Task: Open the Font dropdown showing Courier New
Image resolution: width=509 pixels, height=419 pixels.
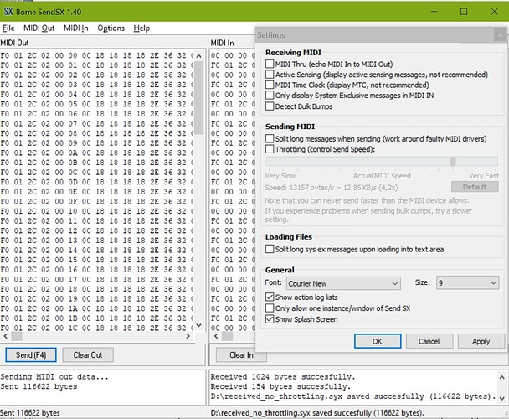Action: (x=343, y=283)
